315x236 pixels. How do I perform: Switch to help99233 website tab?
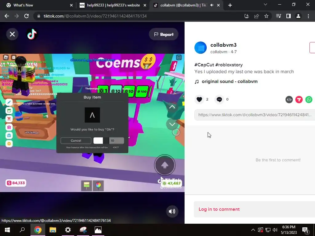coord(113,5)
